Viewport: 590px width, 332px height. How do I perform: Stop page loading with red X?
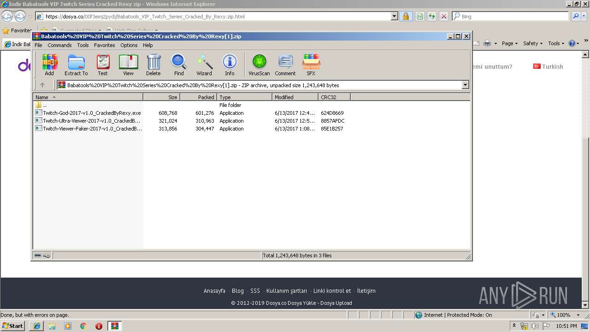(444, 16)
